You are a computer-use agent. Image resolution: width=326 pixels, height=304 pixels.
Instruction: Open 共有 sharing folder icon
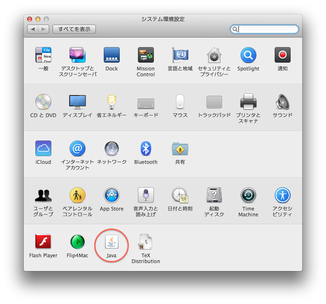[180, 149]
